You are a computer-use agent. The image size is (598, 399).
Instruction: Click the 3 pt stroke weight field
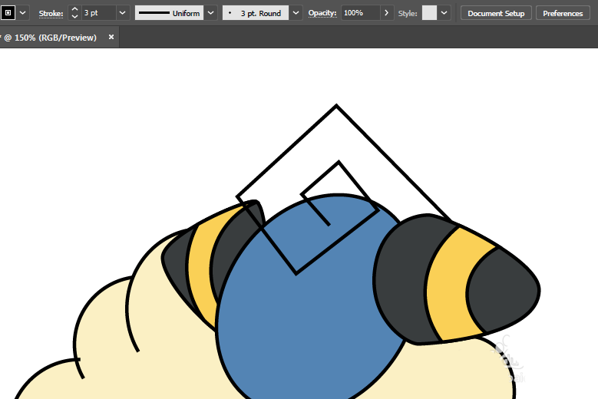(x=98, y=13)
